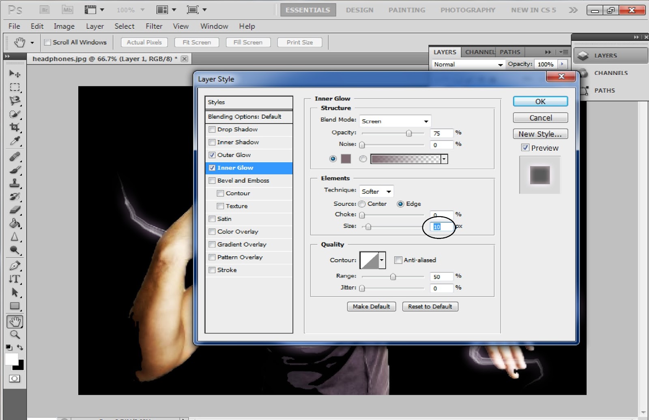Select the Type tool
649x420 pixels.
(x=15, y=279)
